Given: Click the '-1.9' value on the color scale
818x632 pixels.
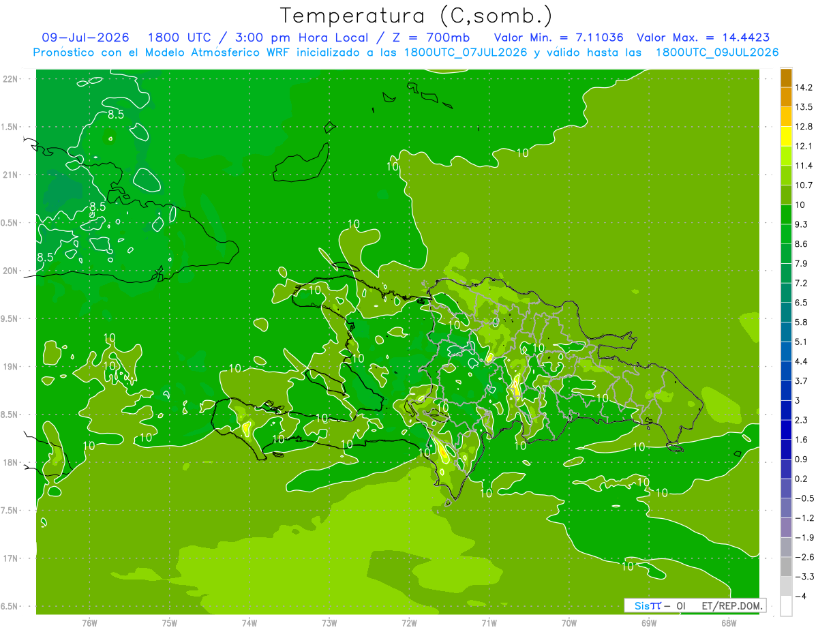Looking at the screenshot, I should [804, 537].
